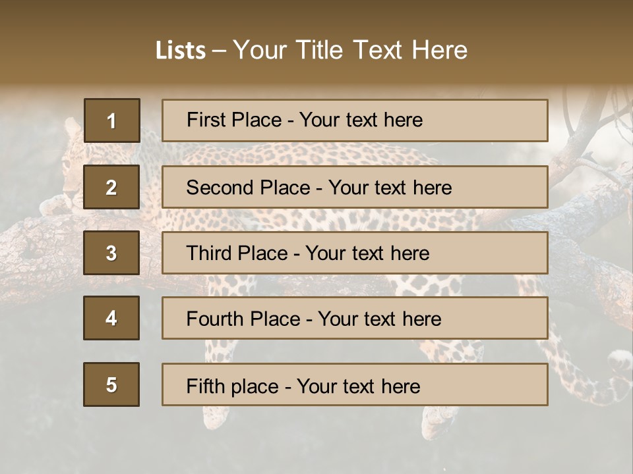Click the bold word 'Lists' in title
This screenshot has height=474, width=633.
click(181, 51)
